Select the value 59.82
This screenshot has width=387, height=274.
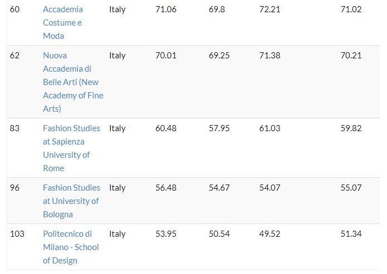[x=351, y=128]
